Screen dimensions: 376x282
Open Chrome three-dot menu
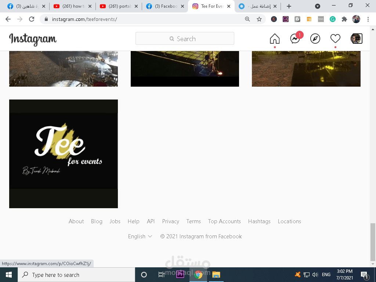(x=368, y=19)
